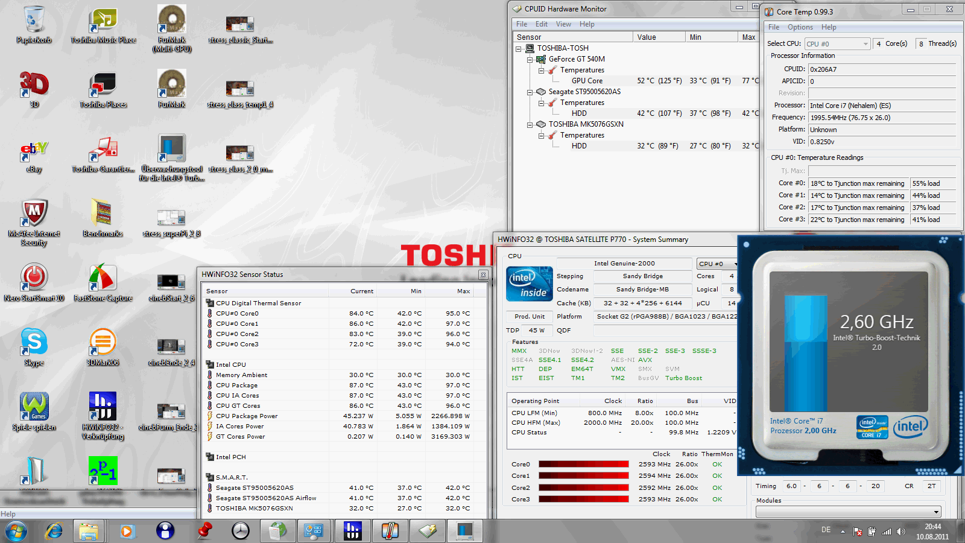Open the 3D desktop shortcut

click(34, 89)
